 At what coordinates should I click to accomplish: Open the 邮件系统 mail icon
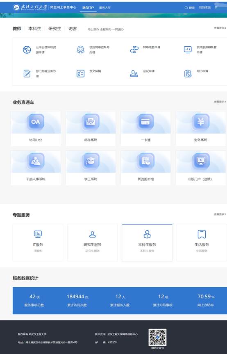[91, 122]
